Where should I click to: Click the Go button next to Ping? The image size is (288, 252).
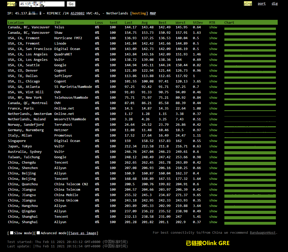(71, 4)
